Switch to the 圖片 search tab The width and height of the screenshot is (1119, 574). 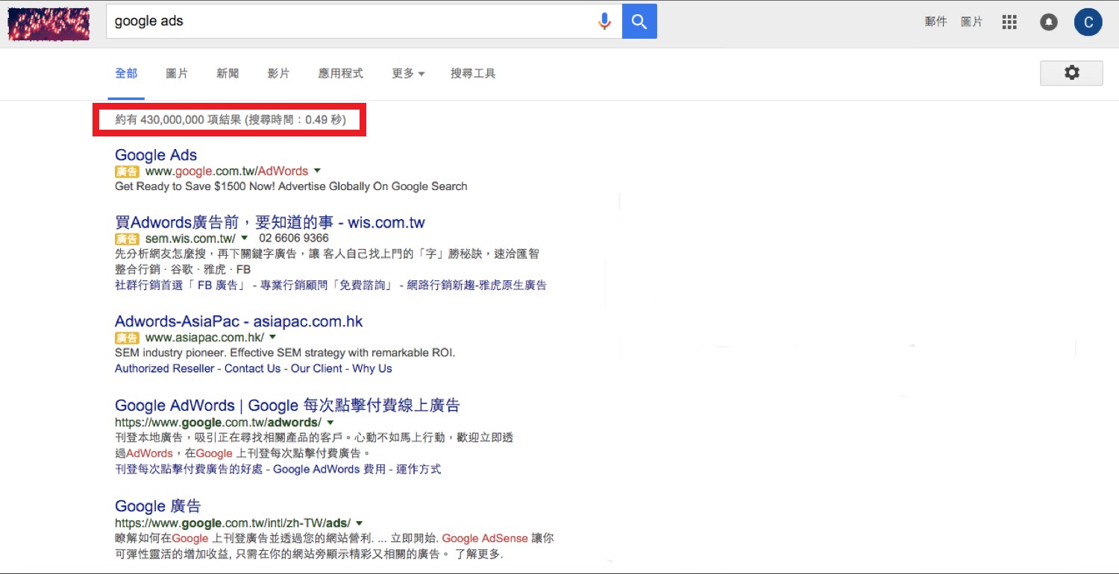pos(177,74)
